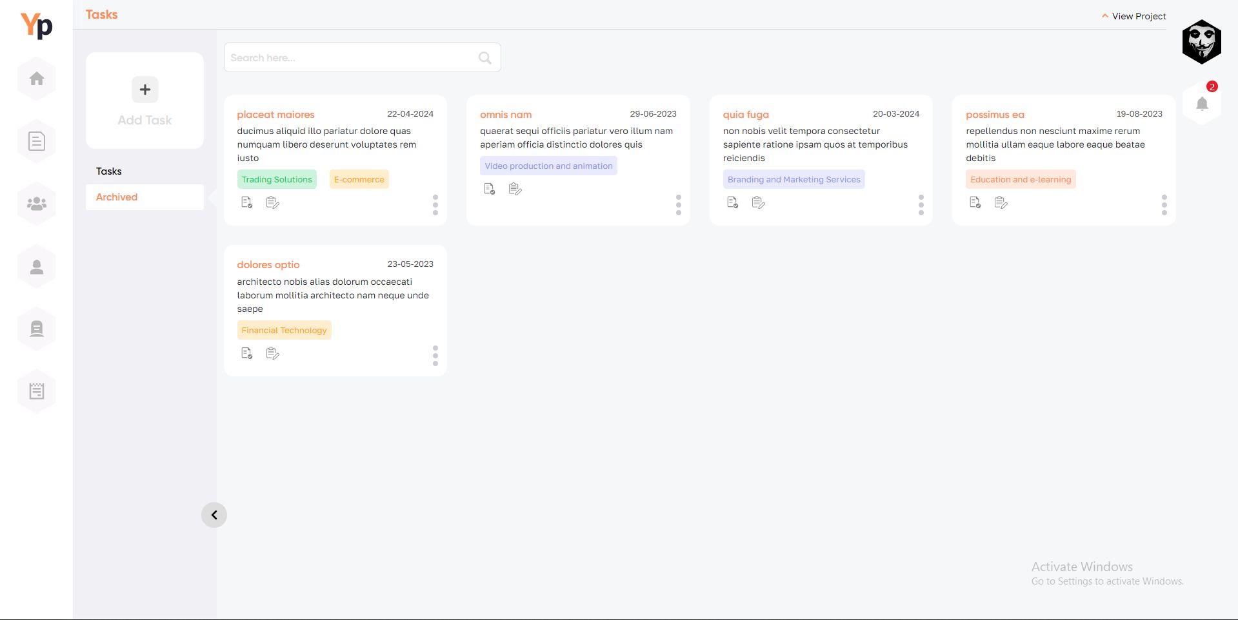Collapse the side panel with arrow button
This screenshot has width=1238, height=620.
(214, 515)
